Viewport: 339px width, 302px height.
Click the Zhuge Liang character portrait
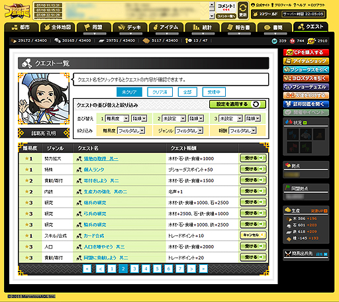[44, 99]
